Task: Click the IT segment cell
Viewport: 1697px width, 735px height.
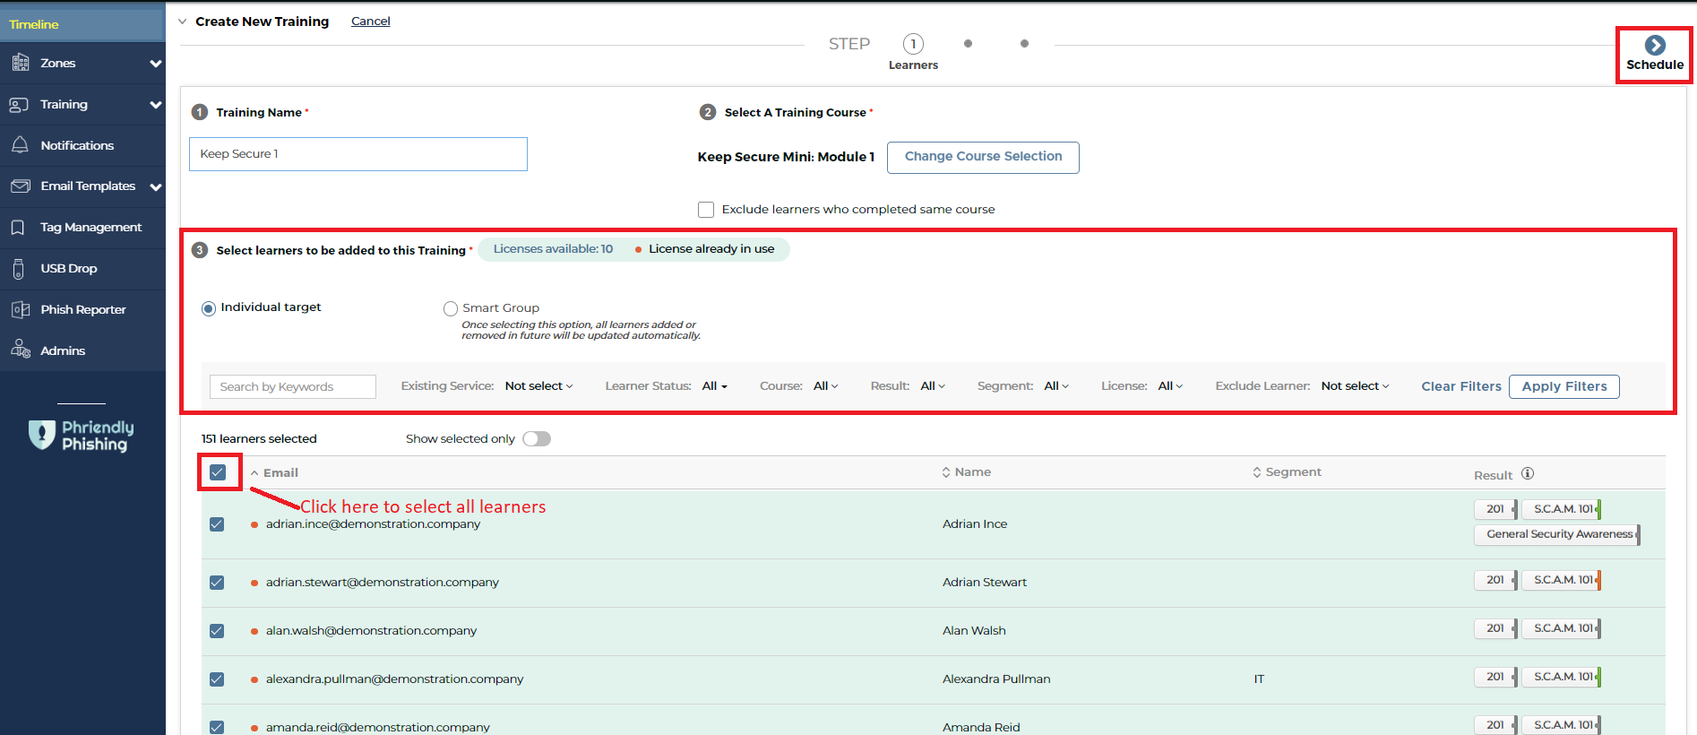Action: (1259, 679)
